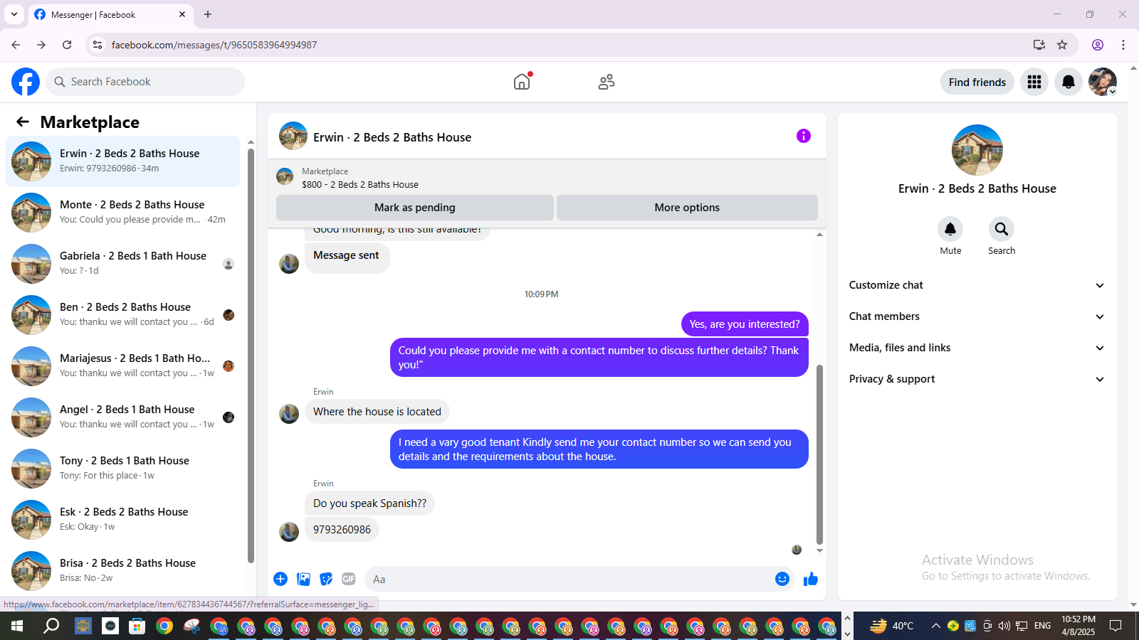View site information icon in address bar

click(98, 45)
